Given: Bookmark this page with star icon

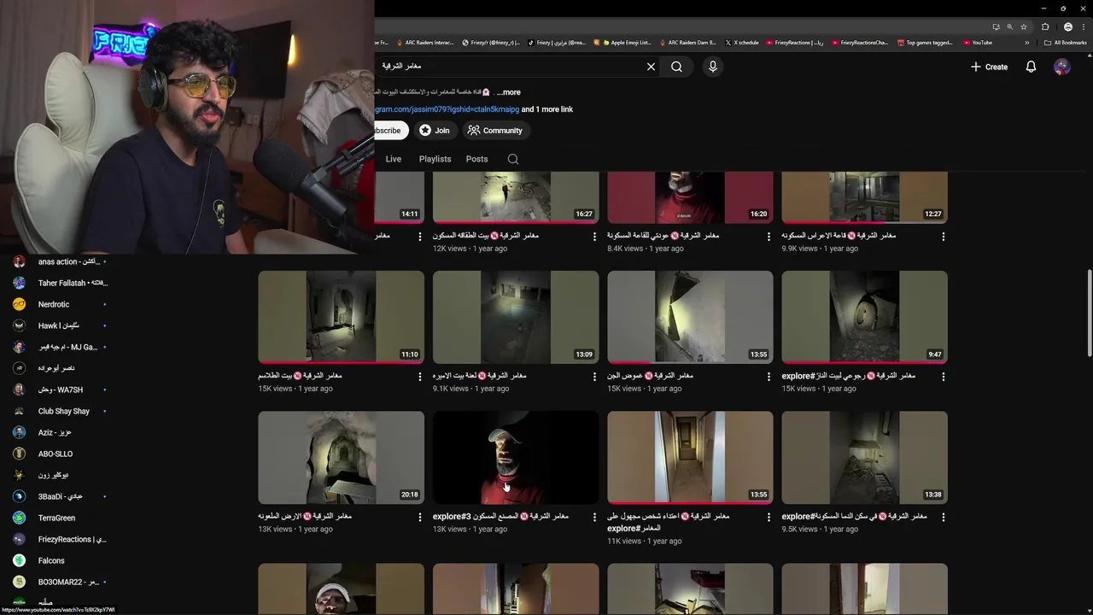Looking at the screenshot, I should [1024, 26].
